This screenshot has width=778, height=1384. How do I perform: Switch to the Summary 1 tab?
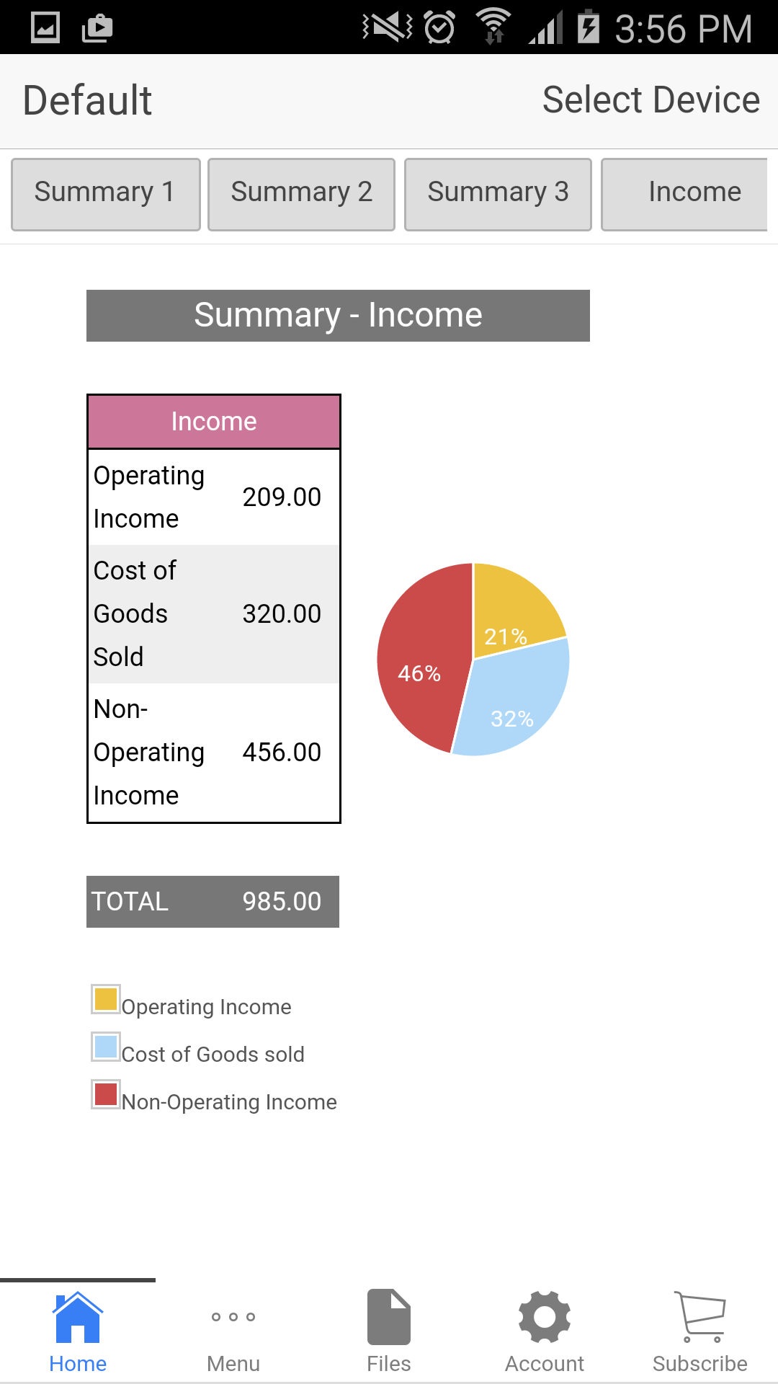105,192
